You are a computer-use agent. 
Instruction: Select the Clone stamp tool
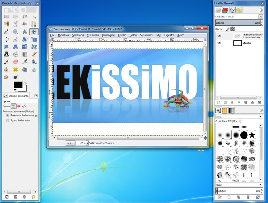pyautogui.click(x=7, y=69)
